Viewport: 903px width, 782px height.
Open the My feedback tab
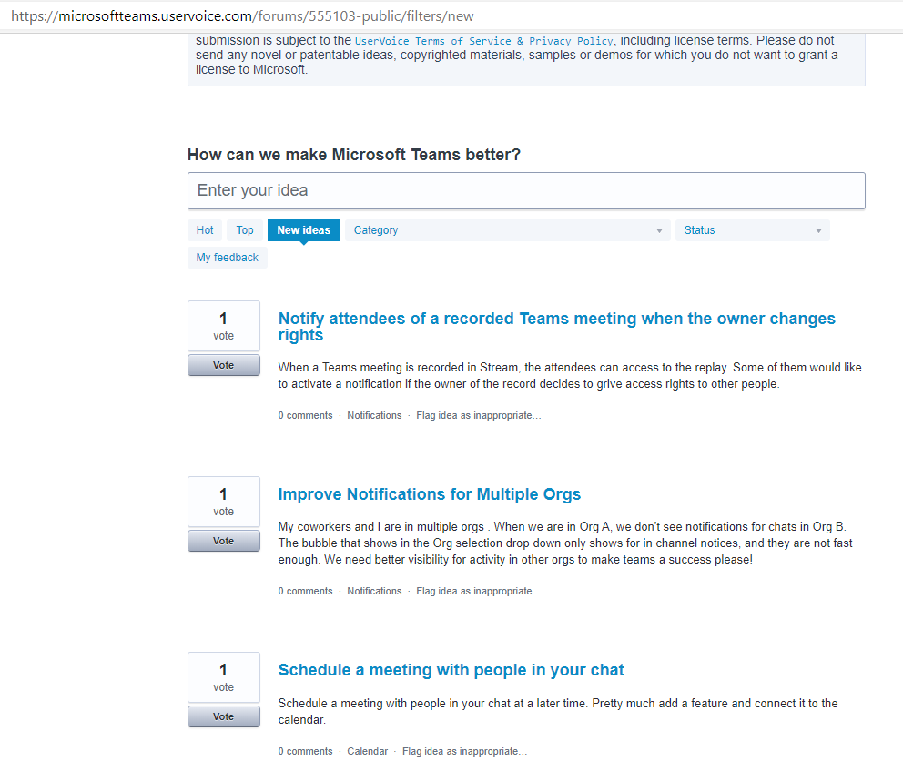click(x=227, y=258)
